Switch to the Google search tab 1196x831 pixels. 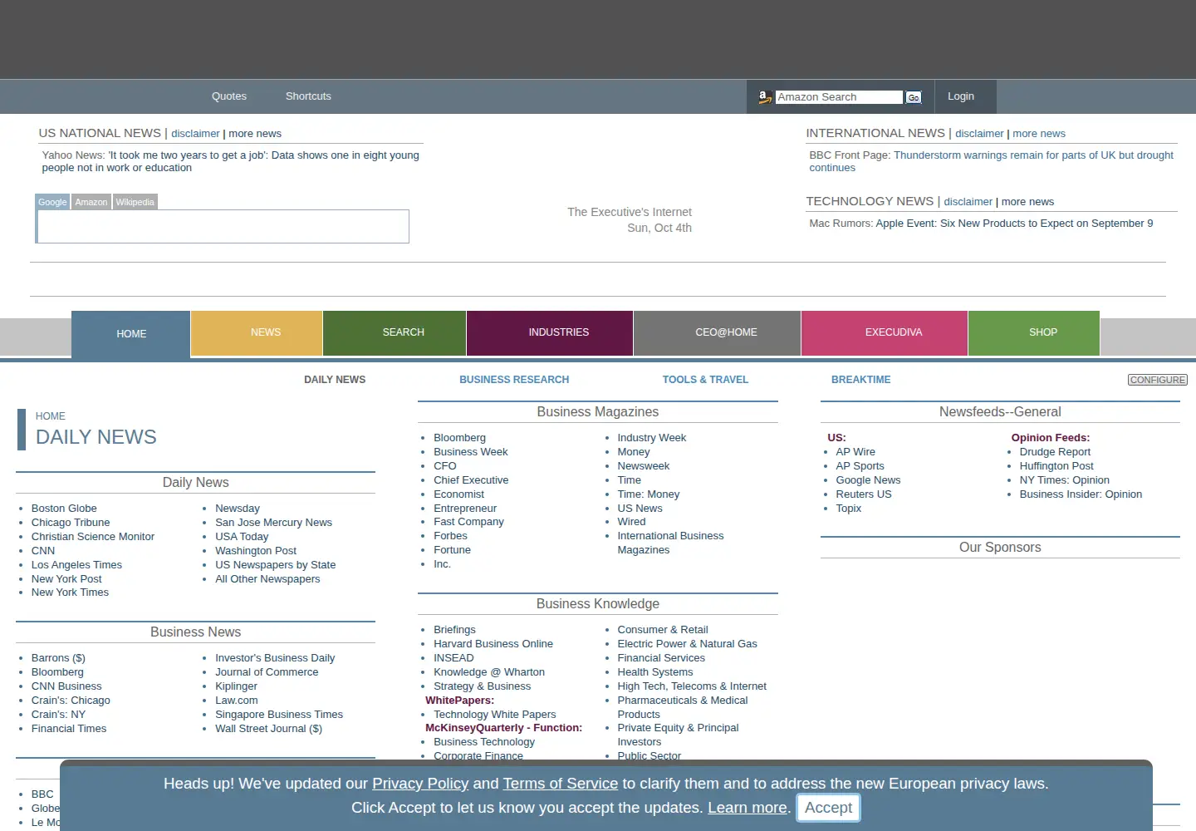tap(52, 202)
